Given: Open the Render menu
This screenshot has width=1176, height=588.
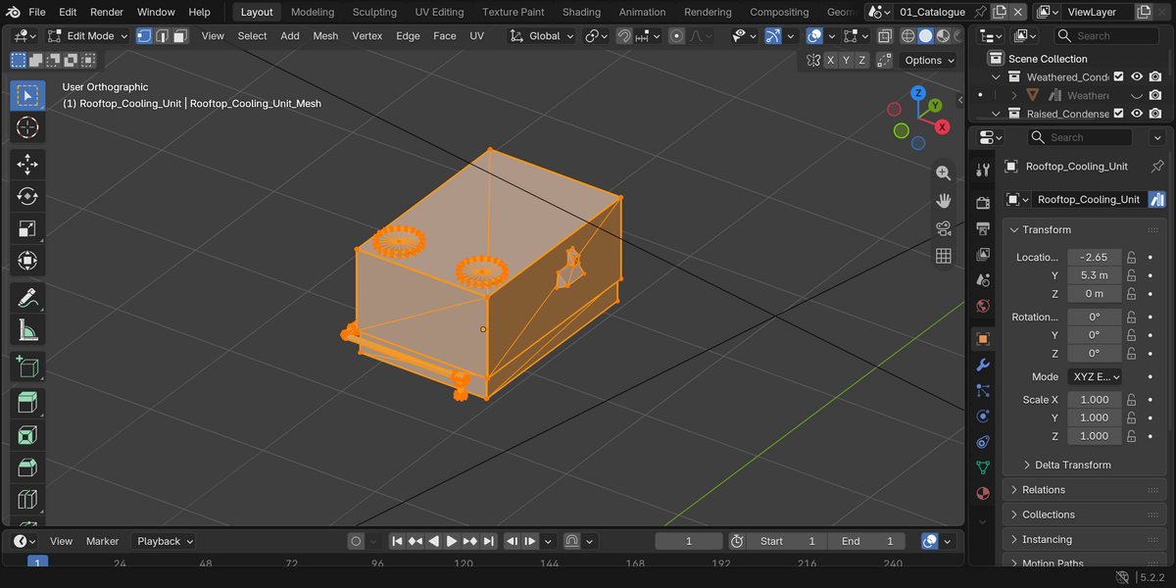Looking at the screenshot, I should pos(107,12).
